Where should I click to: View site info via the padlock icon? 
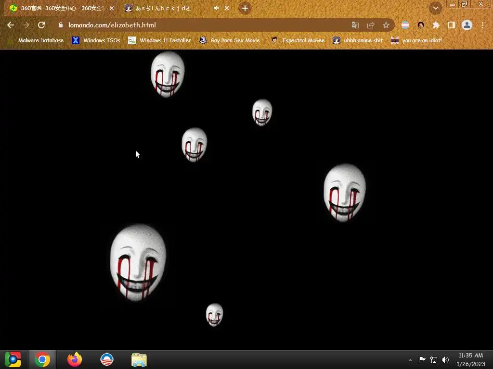(x=61, y=25)
